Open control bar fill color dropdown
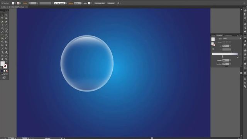This screenshot has height=139, width=247. [15, 3]
